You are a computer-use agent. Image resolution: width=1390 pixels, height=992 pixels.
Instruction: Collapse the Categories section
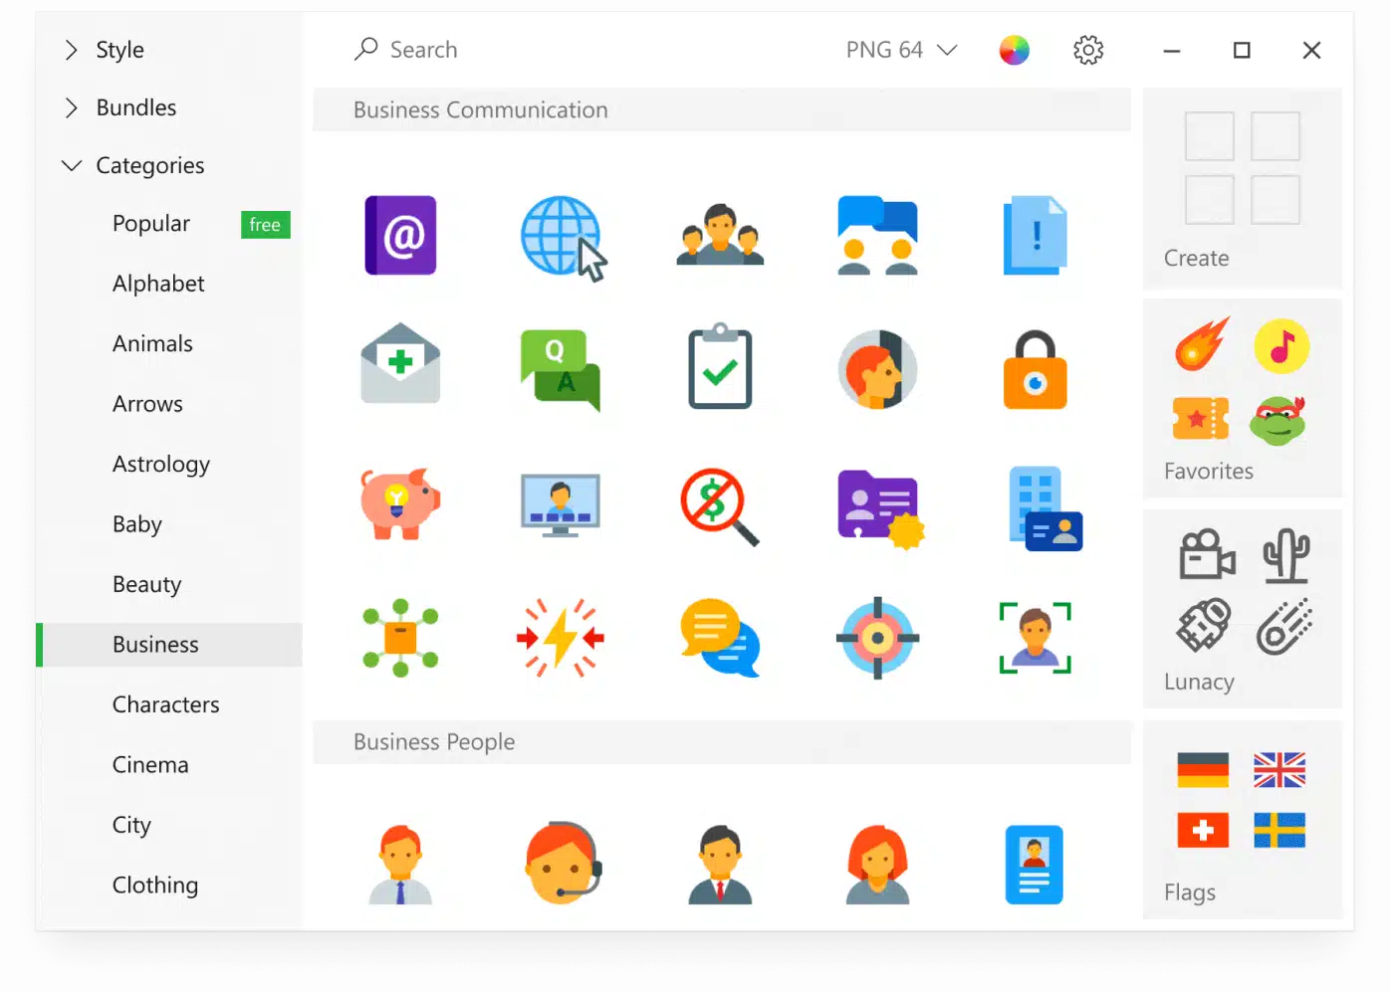pos(149,165)
